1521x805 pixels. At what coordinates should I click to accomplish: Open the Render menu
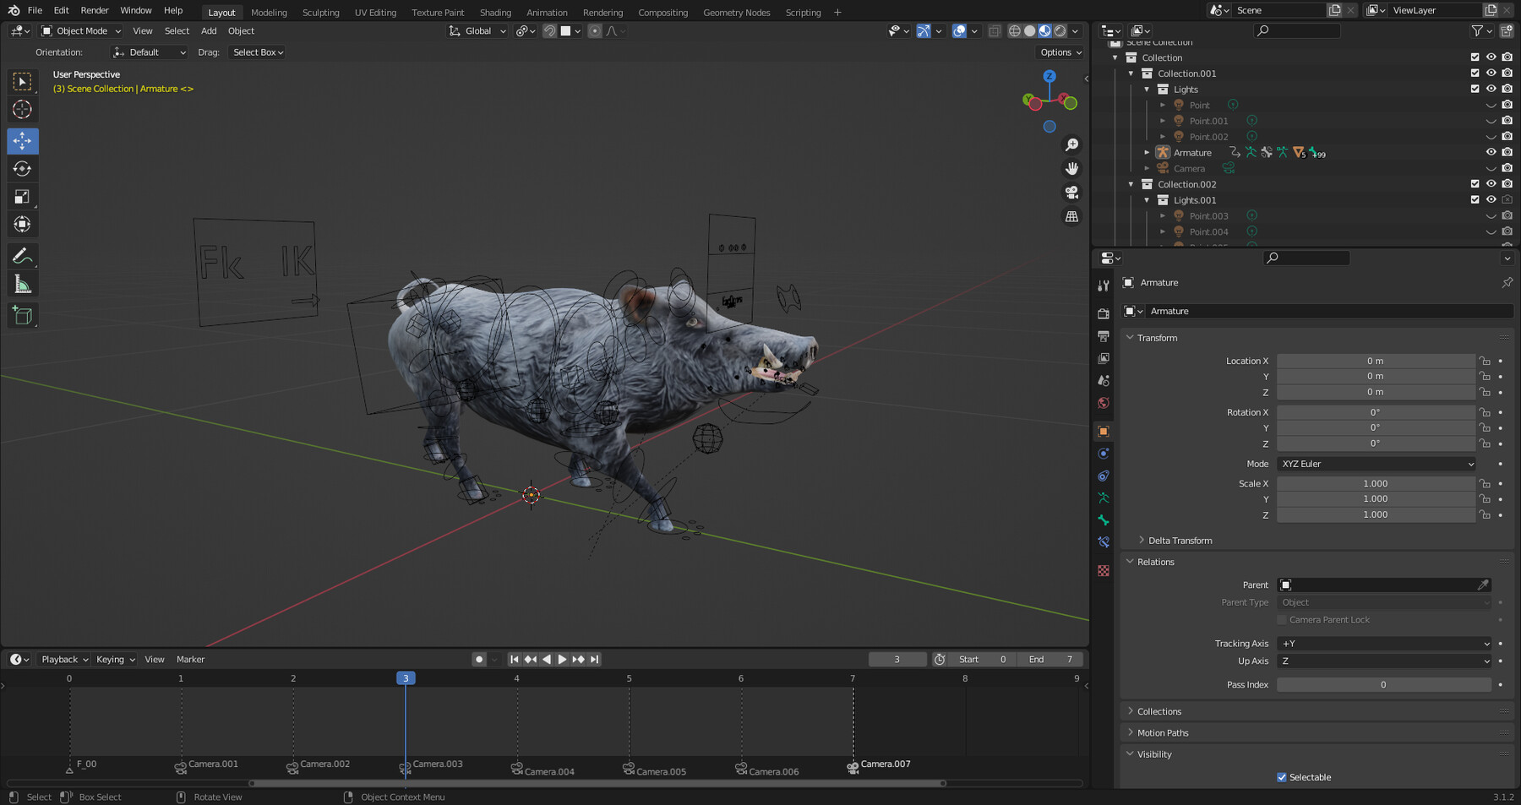coord(94,10)
